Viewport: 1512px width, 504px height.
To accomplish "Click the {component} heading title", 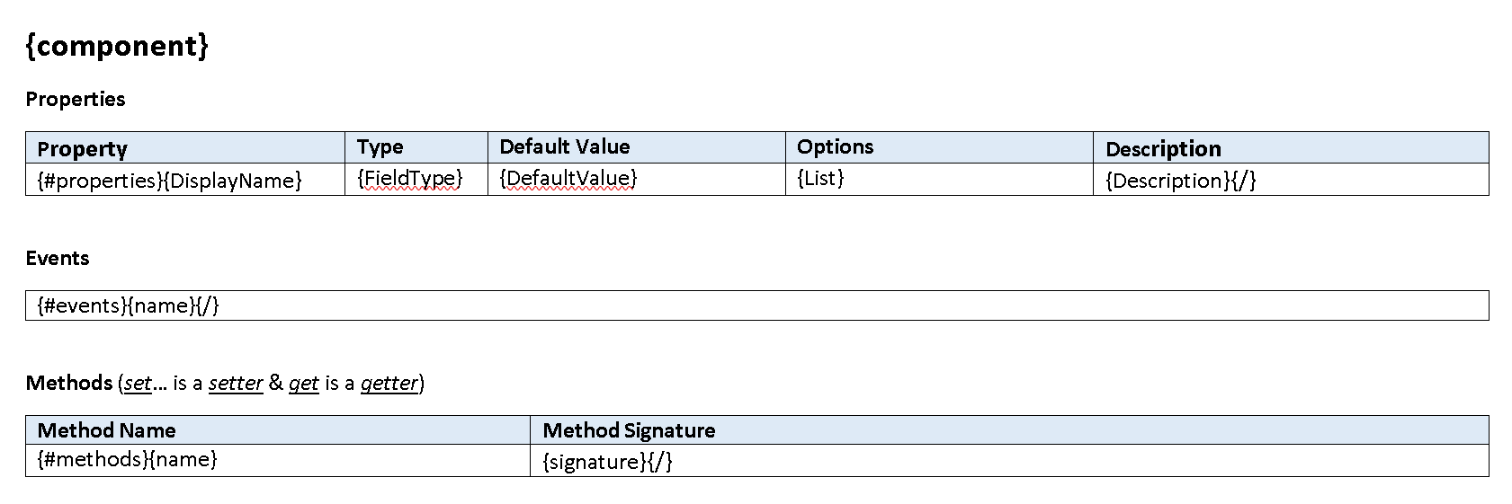I will coord(117,45).
